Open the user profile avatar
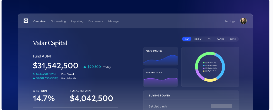 click(243, 21)
